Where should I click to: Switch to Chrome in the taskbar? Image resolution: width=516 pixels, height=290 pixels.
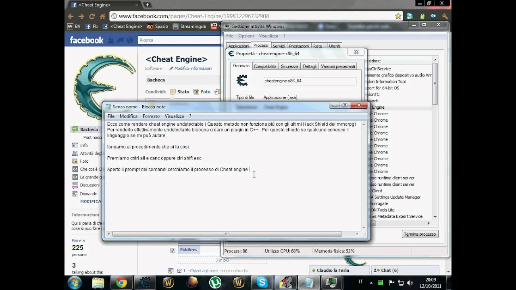click(x=122, y=283)
